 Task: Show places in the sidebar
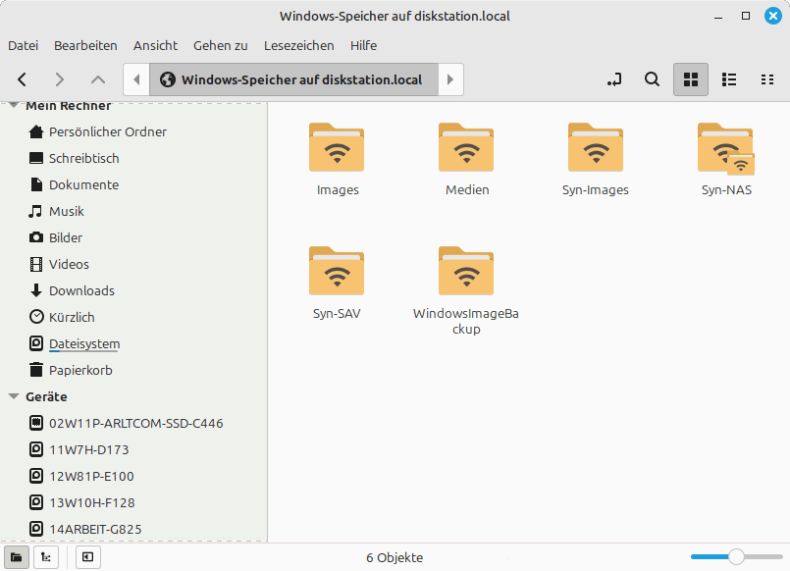pos(17,557)
